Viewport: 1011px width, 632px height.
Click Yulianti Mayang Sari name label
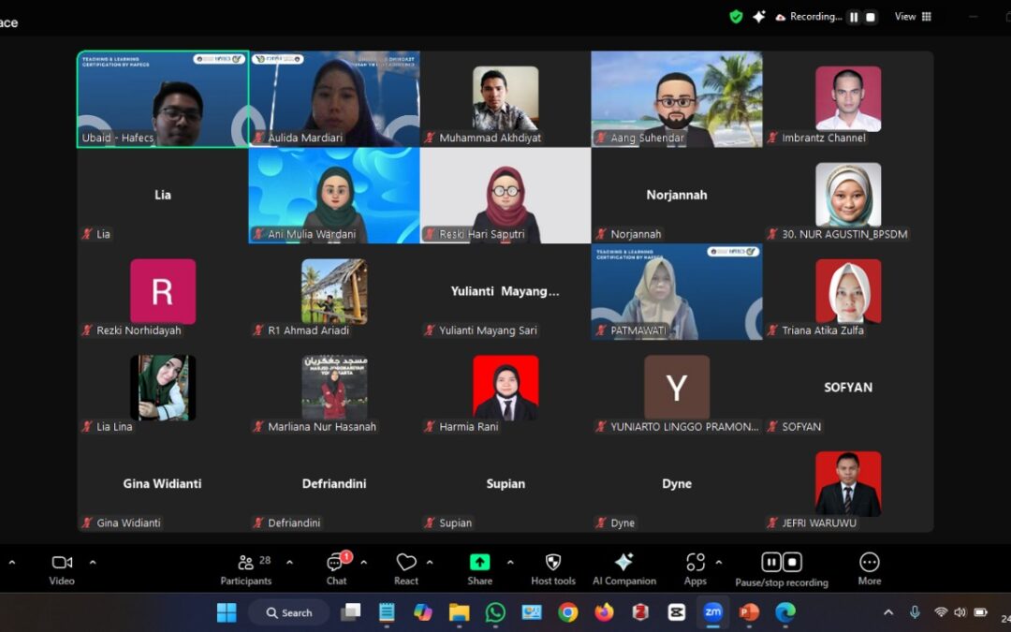[x=488, y=331]
